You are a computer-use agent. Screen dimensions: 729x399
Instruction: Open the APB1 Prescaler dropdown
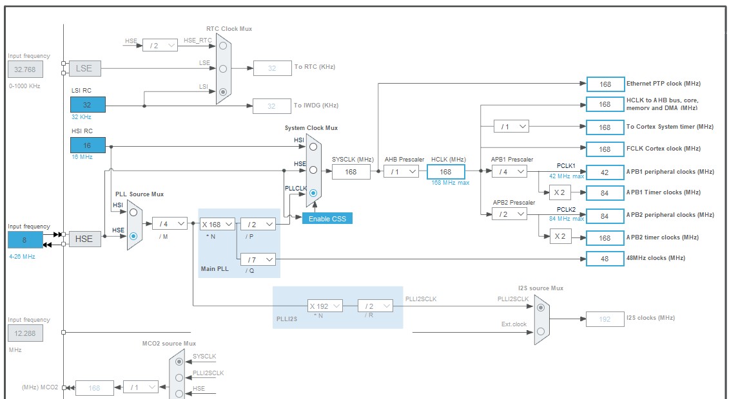pos(509,171)
